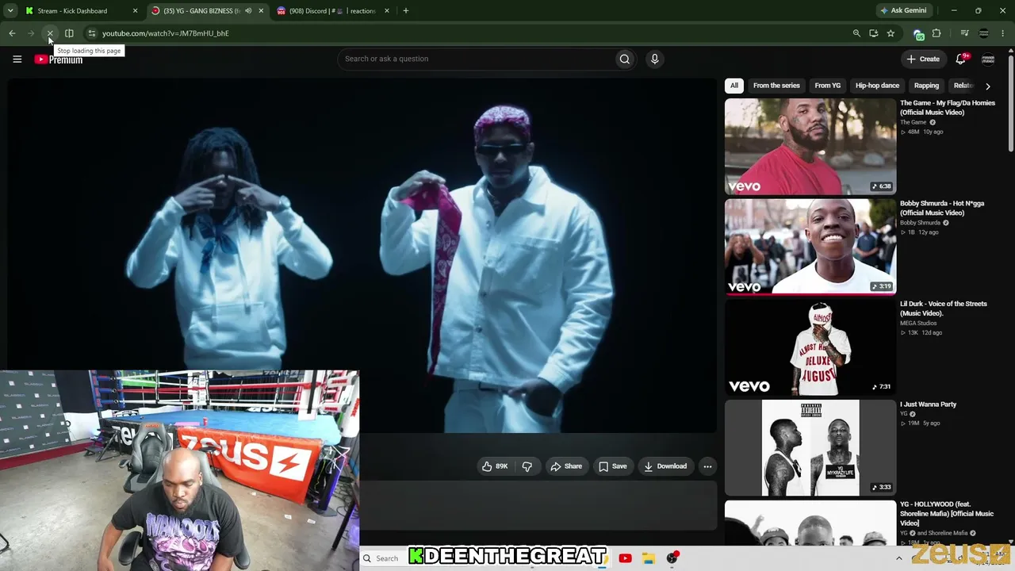The height and width of the screenshot is (571, 1015).
Task: Click the zoom magnifier in address bar
Action: (x=856, y=33)
